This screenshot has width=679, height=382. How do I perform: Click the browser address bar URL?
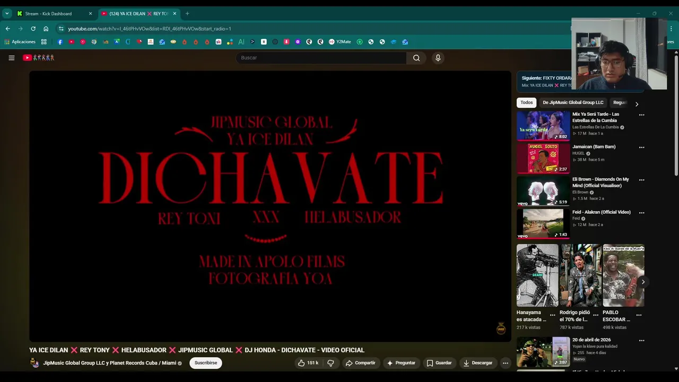pos(150,29)
